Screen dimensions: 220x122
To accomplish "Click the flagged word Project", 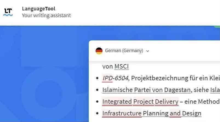I will click(143, 102).
